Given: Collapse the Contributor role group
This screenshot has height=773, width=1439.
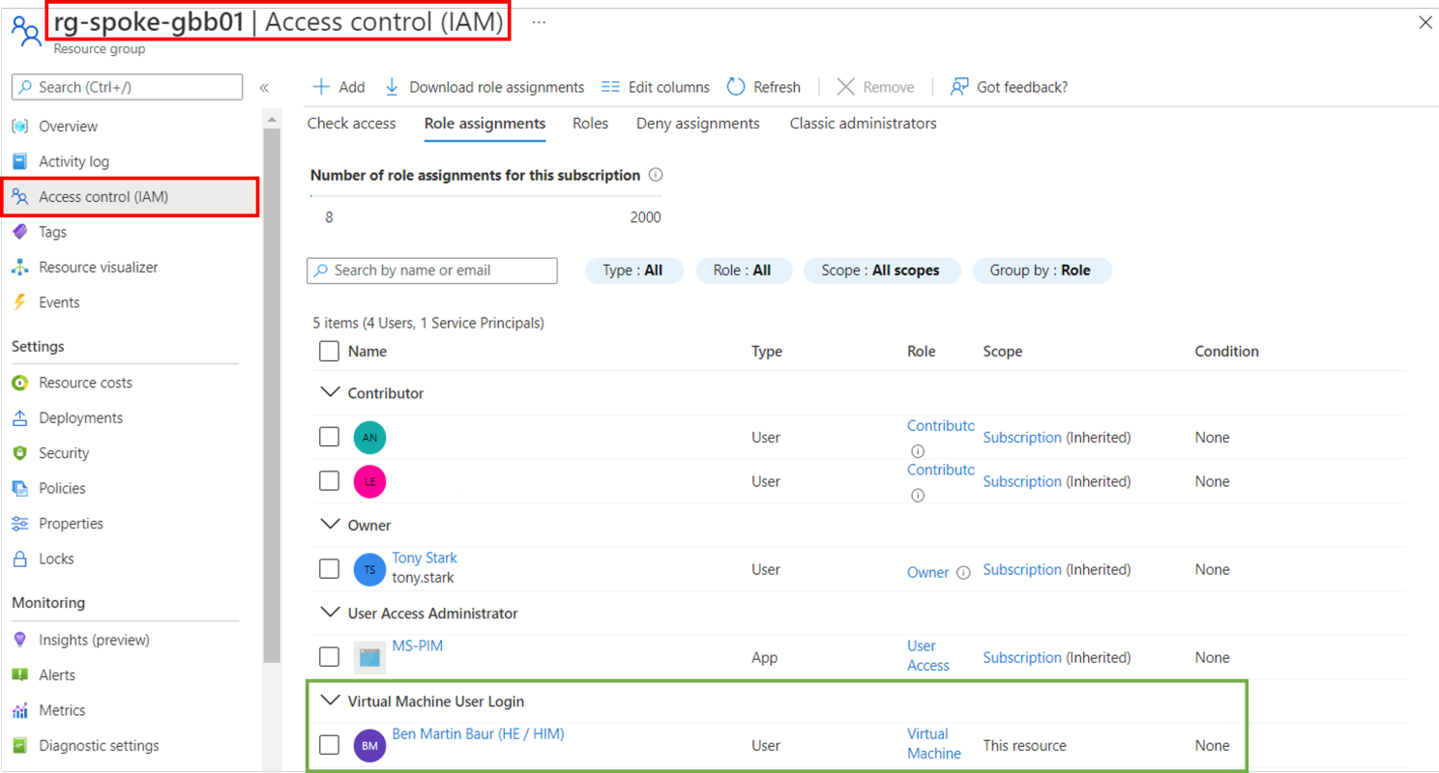Looking at the screenshot, I should [x=330, y=393].
